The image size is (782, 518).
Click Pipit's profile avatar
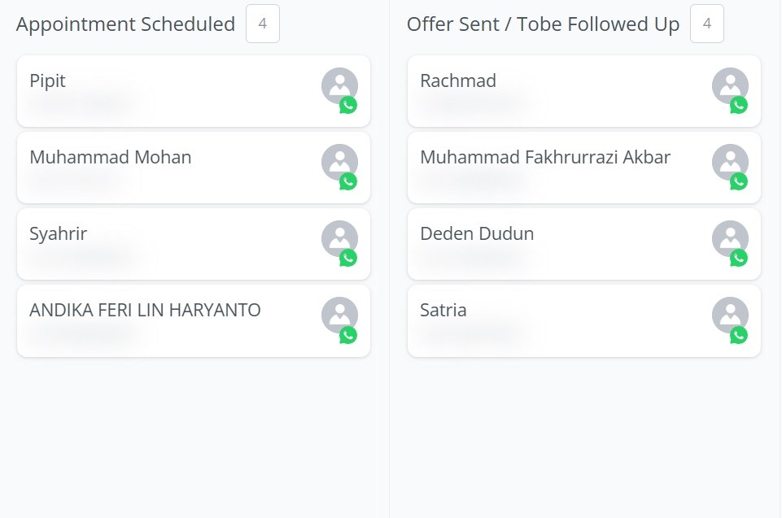(338, 85)
